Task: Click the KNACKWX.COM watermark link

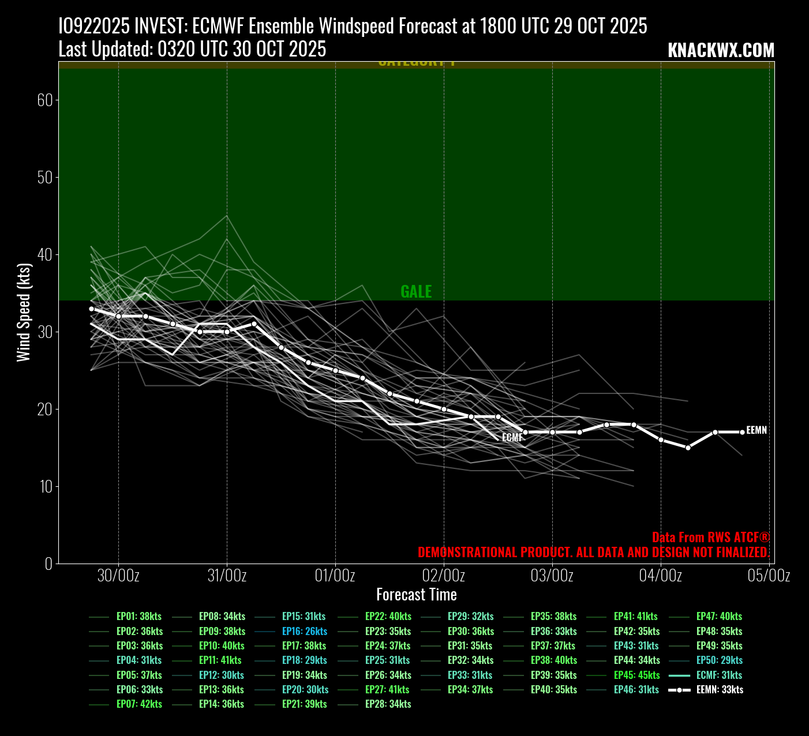Action: (x=721, y=51)
